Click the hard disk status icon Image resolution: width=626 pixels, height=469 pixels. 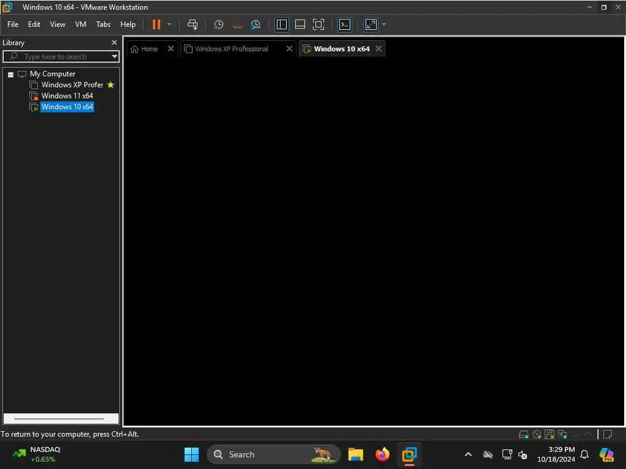pyautogui.click(x=523, y=434)
